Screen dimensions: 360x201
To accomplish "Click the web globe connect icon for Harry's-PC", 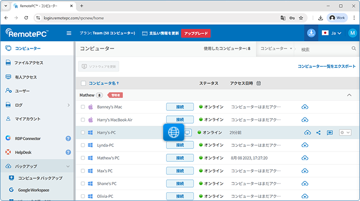I will tap(174, 132).
